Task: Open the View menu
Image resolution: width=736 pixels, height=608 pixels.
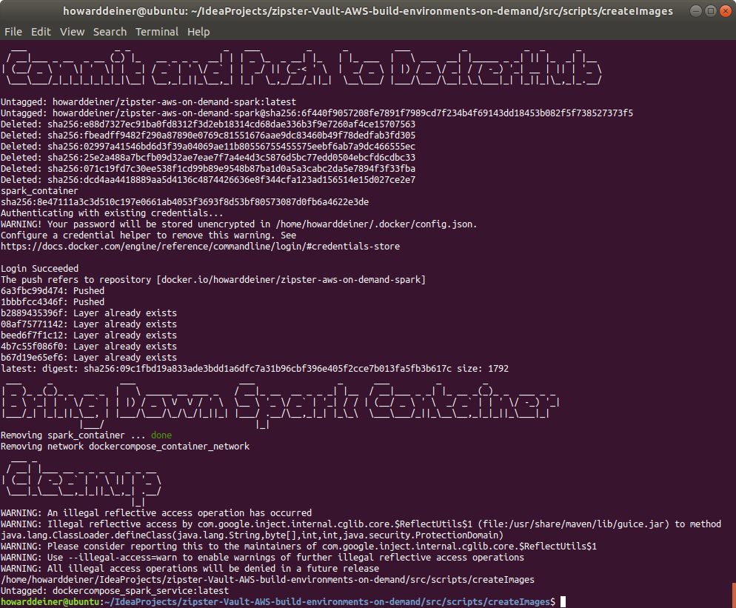Action: click(73, 32)
